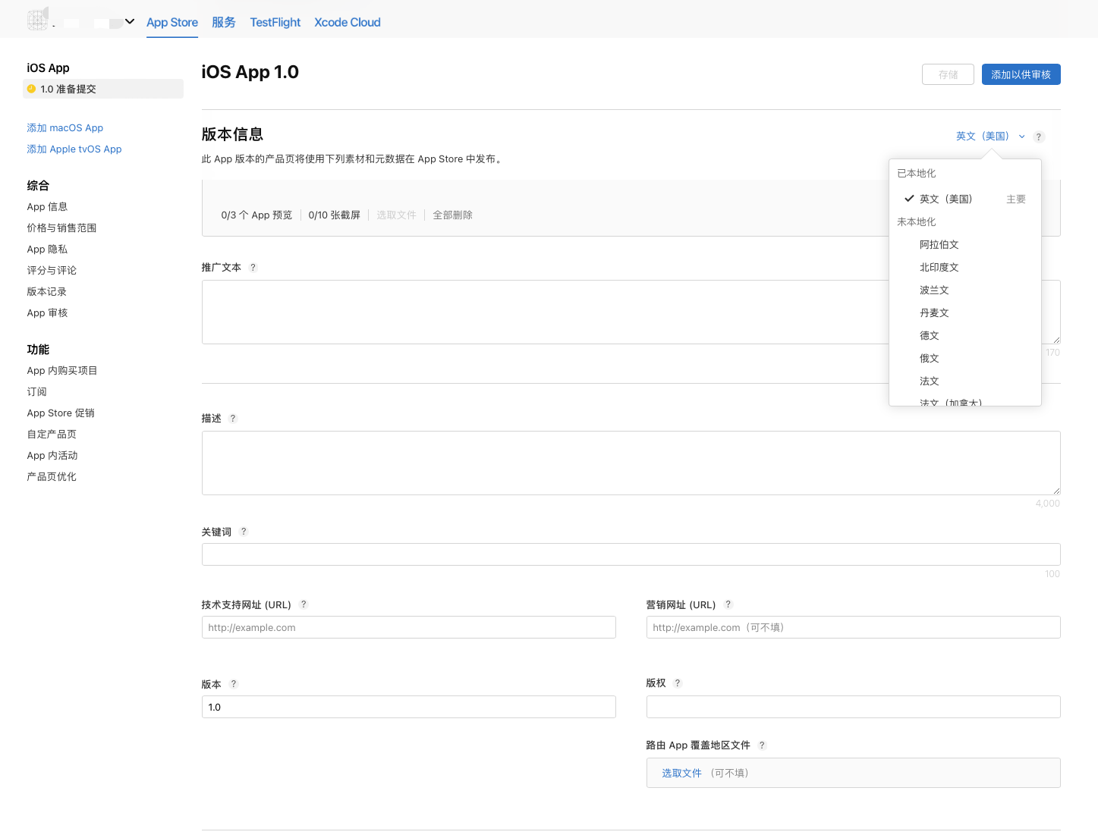The height and width of the screenshot is (835, 1098).
Task: Open App Store 促销 in the sidebar
Action: [x=61, y=413]
